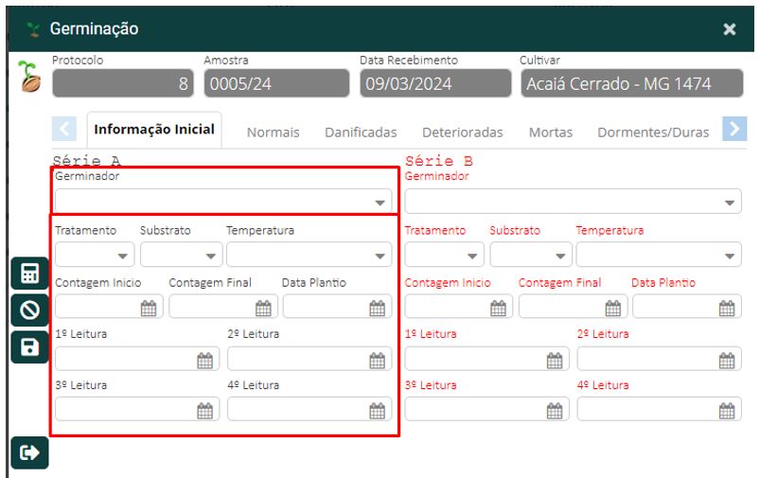This screenshot has height=478, width=760.
Task: Switch to the Normais tab
Action: tap(273, 133)
